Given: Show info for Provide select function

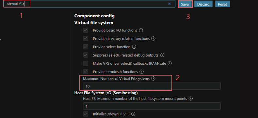Looking at the screenshot, I should tap(134, 47).
